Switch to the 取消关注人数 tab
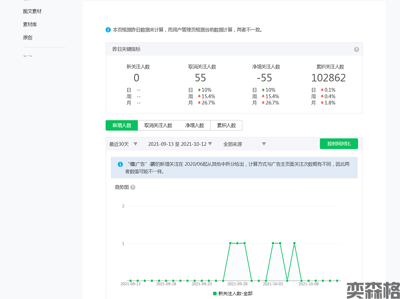 (158, 125)
